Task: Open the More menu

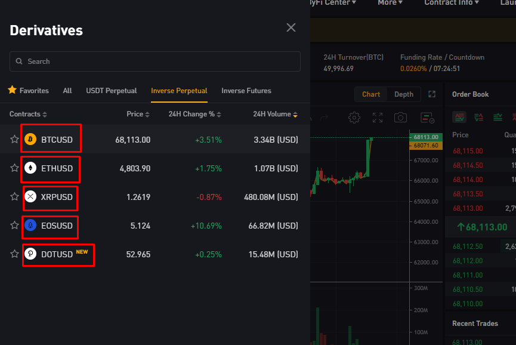Action: pos(390,2)
